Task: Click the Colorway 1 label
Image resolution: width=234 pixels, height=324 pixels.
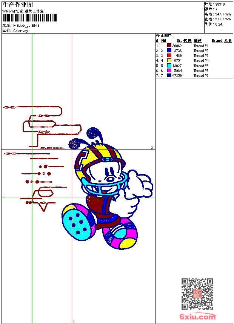Action: 22,31
